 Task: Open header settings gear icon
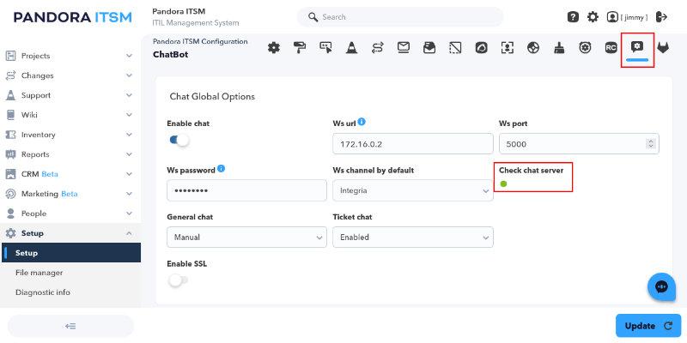[593, 17]
